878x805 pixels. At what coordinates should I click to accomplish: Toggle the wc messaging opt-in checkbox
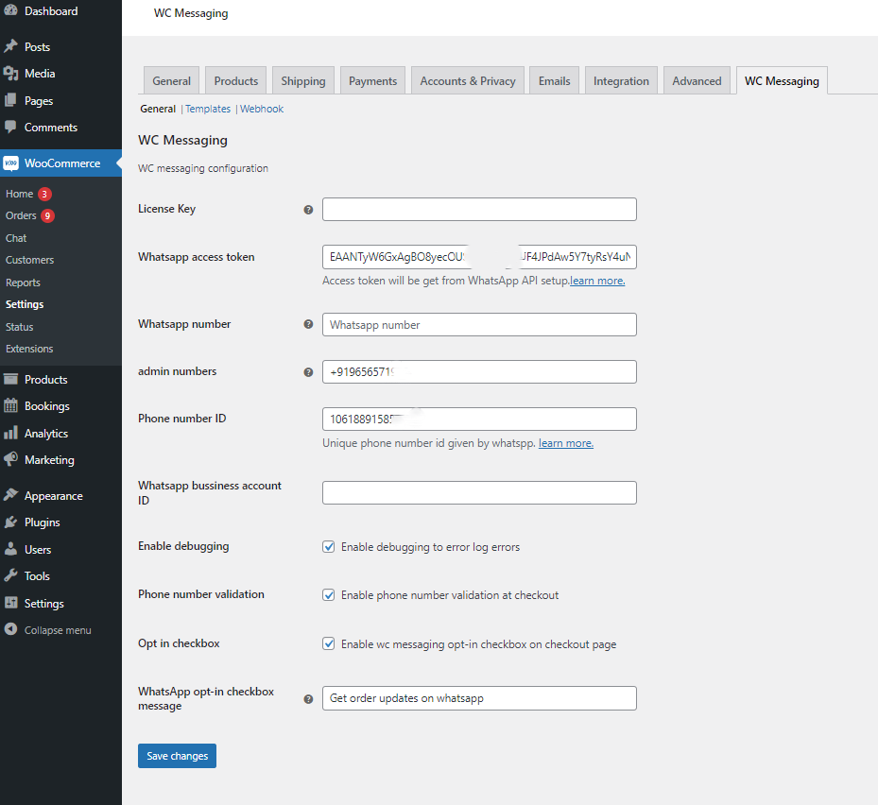point(329,644)
